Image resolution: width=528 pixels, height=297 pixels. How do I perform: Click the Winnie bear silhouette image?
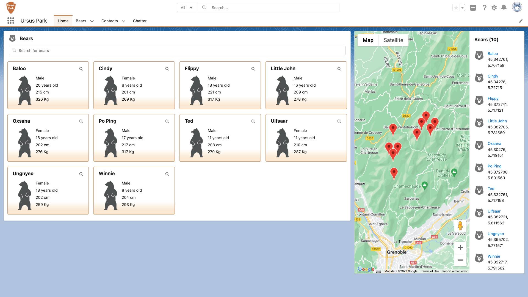[x=110, y=196]
